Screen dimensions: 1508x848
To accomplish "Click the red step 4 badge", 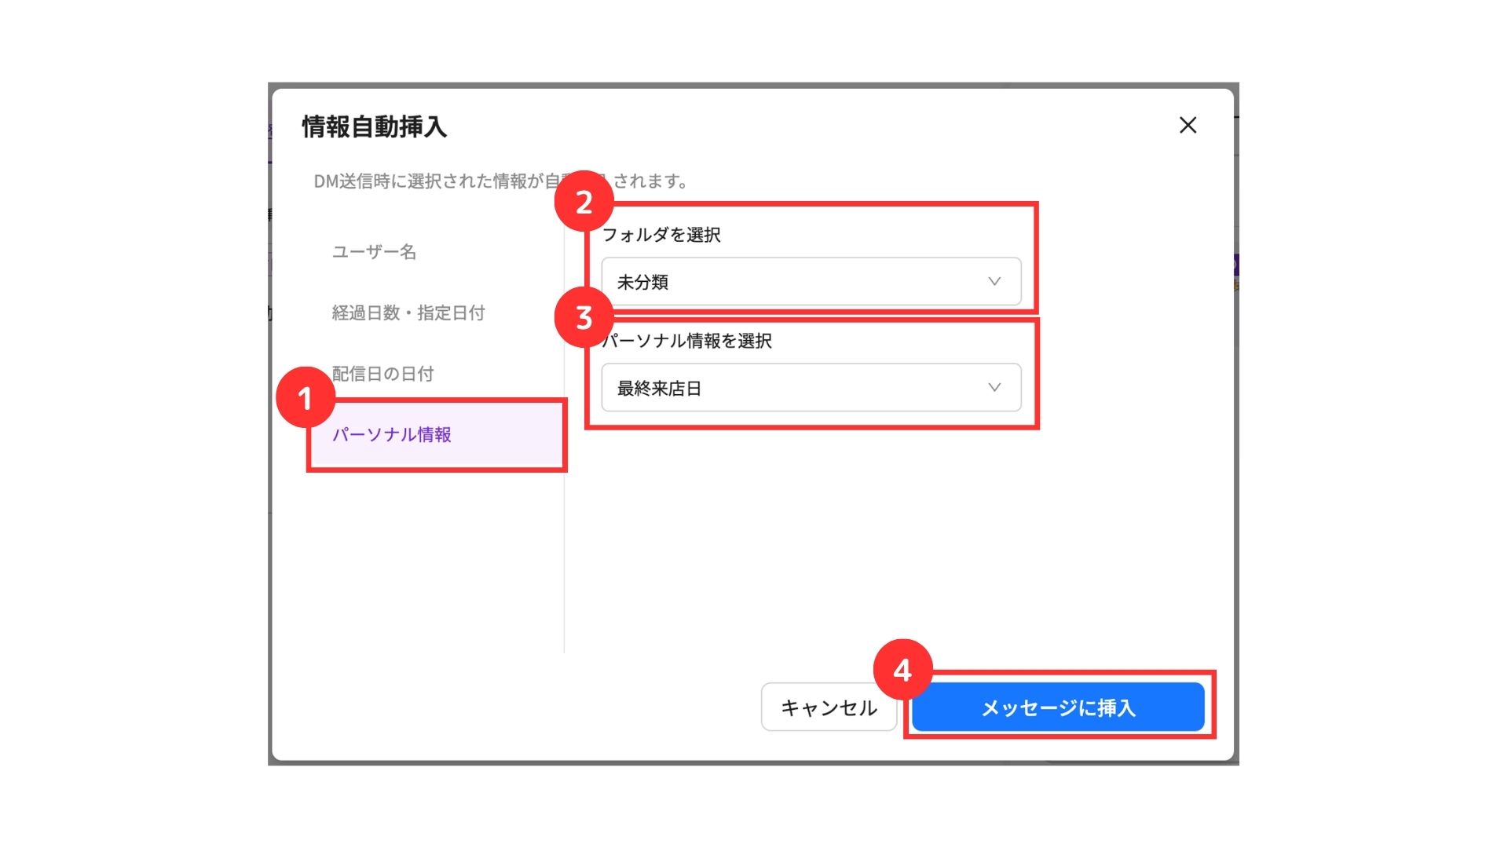I will pyautogui.click(x=902, y=670).
